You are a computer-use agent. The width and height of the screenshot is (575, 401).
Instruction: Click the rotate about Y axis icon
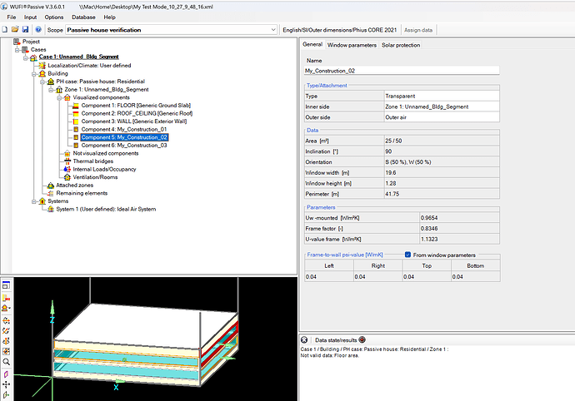[6, 330]
